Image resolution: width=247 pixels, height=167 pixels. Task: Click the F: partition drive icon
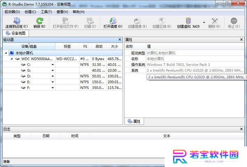click(23, 87)
